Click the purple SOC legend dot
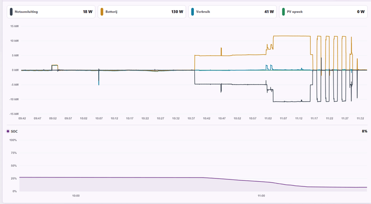This screenshot has width=371, height=204. tap(8, 131)
